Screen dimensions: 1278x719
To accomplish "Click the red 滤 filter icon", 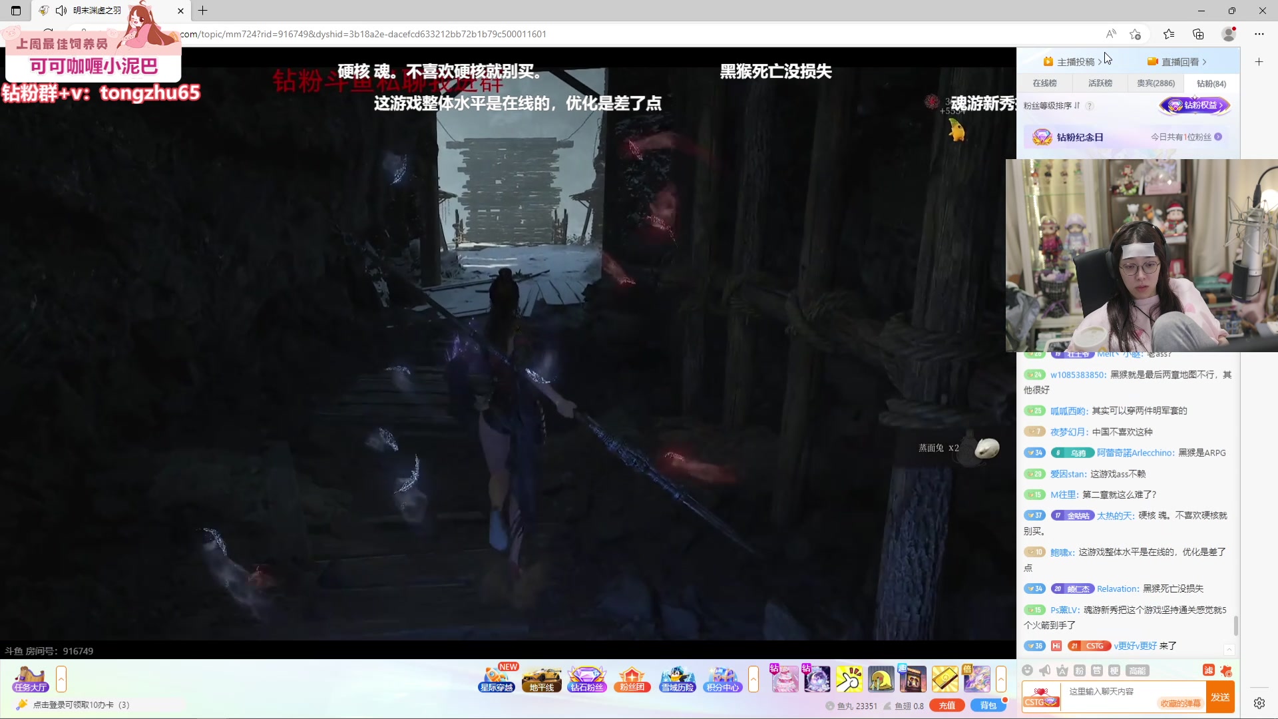I will 1209,670.
